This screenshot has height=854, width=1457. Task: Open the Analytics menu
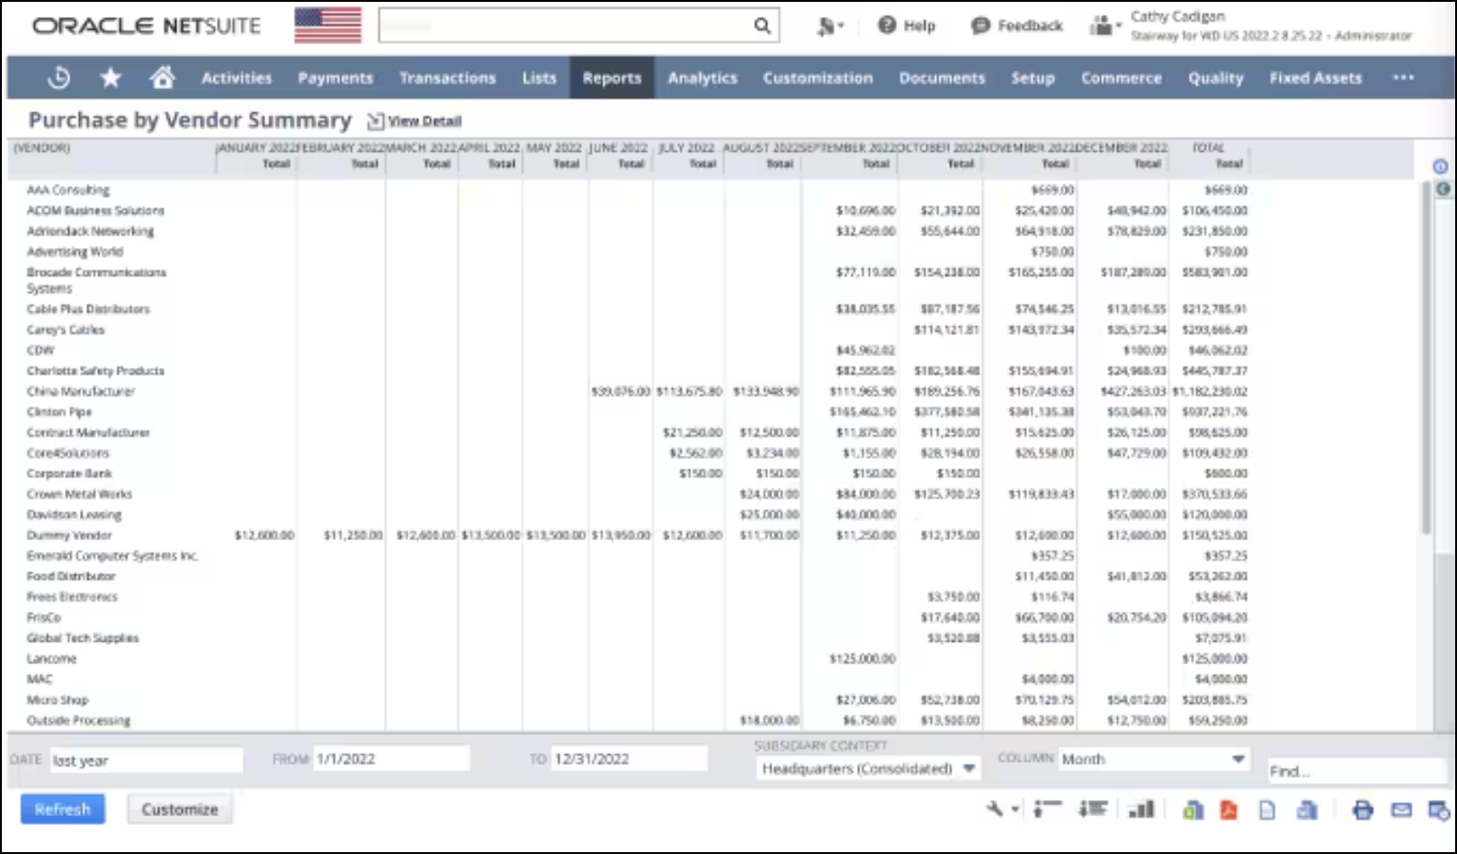click(702, 78)
